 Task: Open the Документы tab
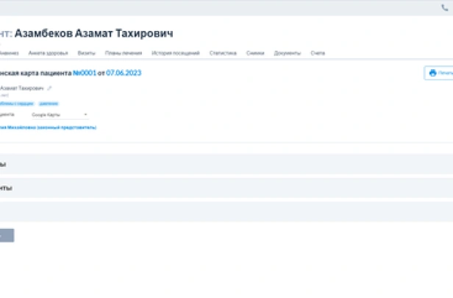point(287,53)
